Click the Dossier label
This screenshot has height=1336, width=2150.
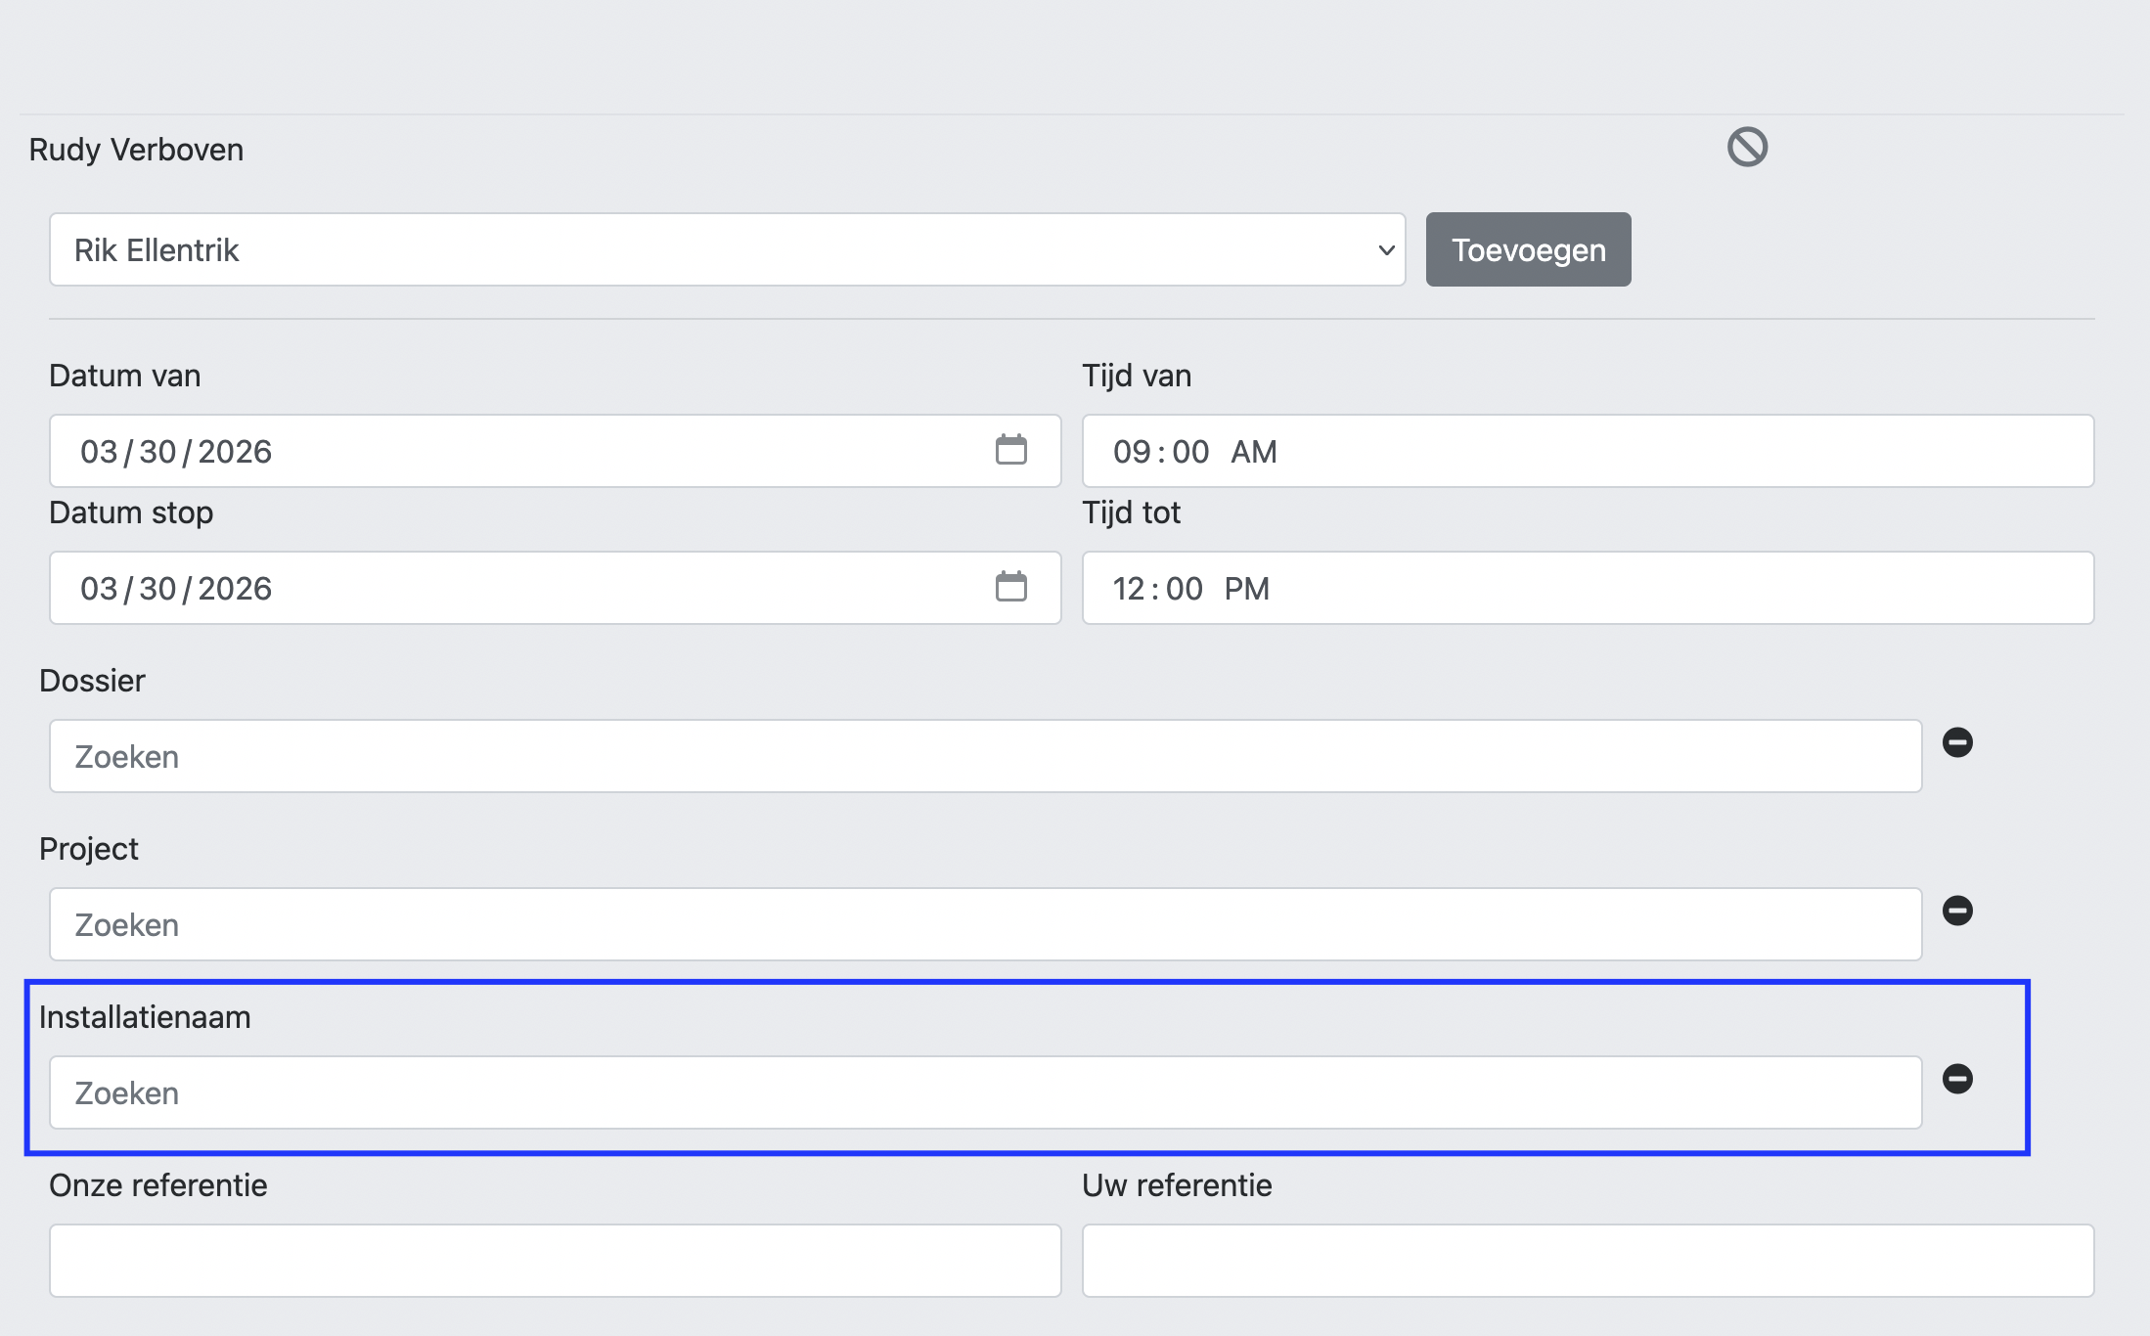click(x=92, y=681)
